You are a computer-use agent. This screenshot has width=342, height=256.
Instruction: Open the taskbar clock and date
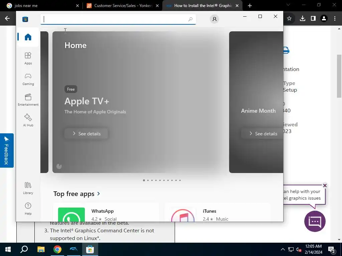[x=313, y=249]
